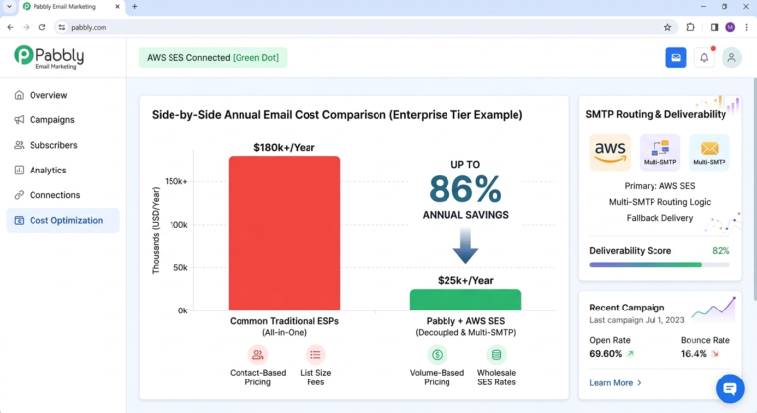This screenshot has height=413, width=757.
Task: Open notifications bell icon
Action: (x=704, y=58)
